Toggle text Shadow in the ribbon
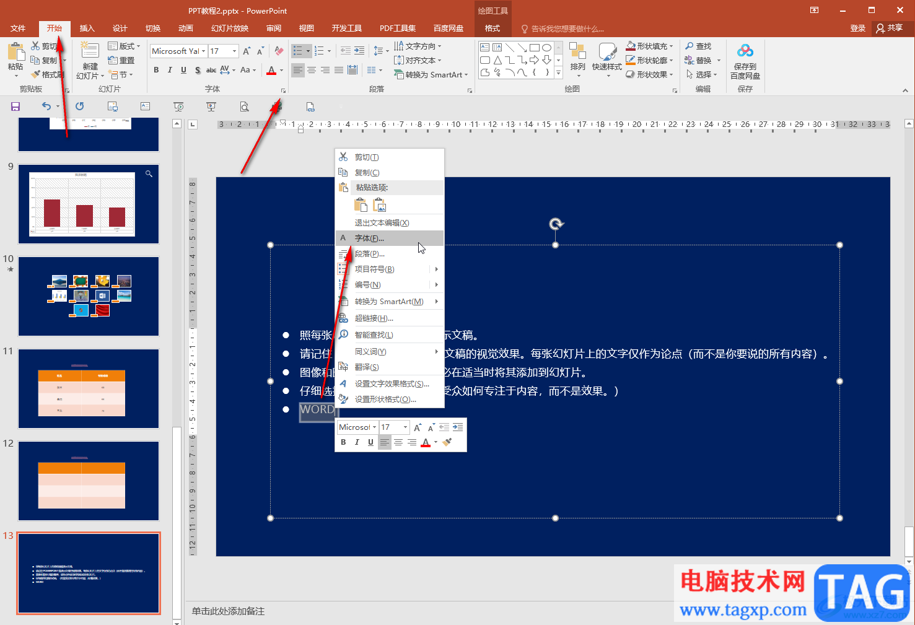 [x=198, y=70]
